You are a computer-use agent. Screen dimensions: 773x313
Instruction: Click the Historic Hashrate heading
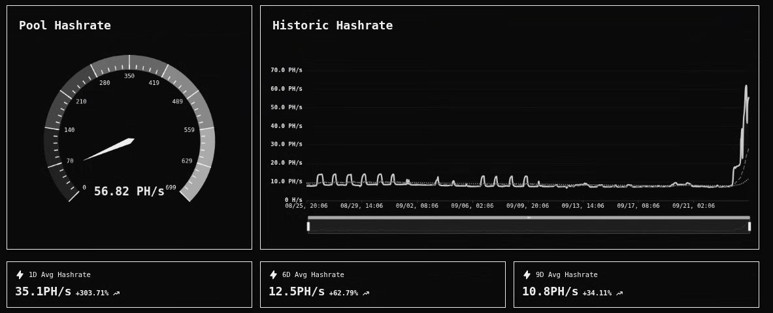click(x=333, y=25)
